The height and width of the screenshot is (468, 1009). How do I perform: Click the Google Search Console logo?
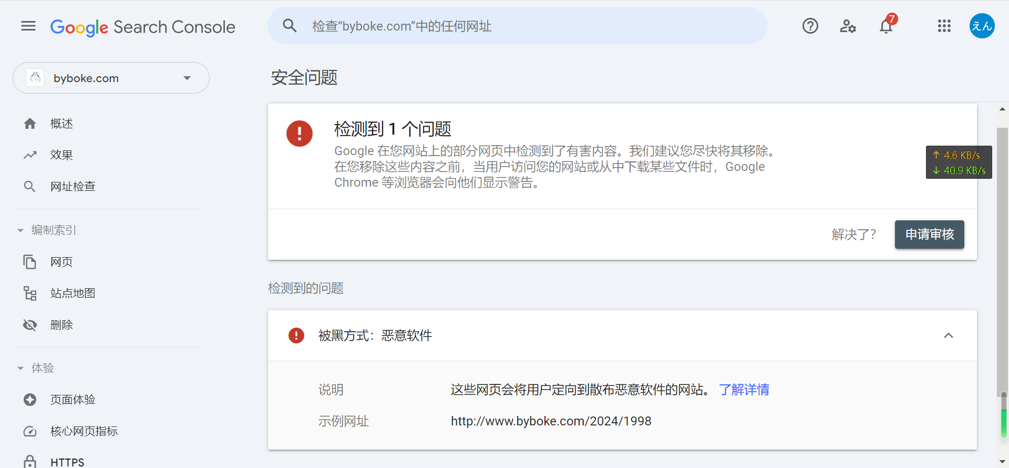pyautogui.click(x=142, y=27)
